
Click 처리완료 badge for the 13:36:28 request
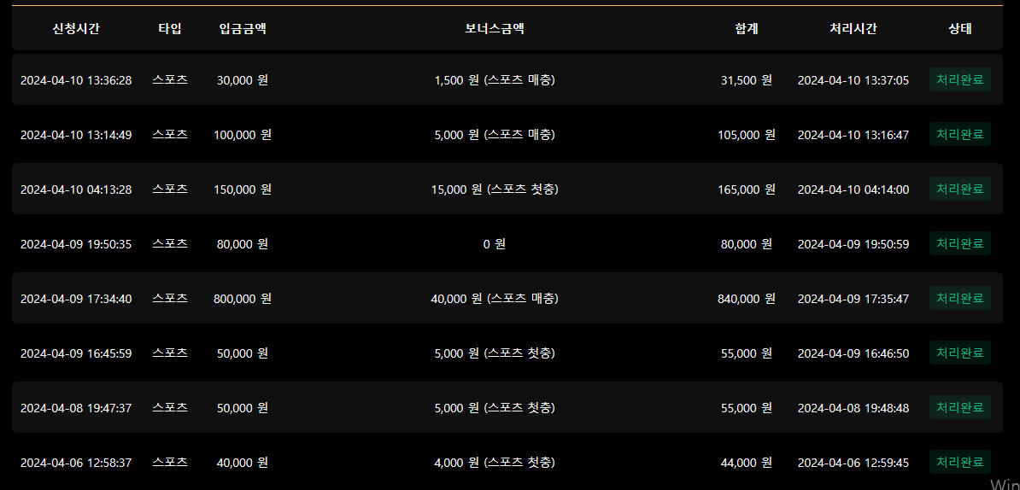pyautogui.click(x=960, y=79)
